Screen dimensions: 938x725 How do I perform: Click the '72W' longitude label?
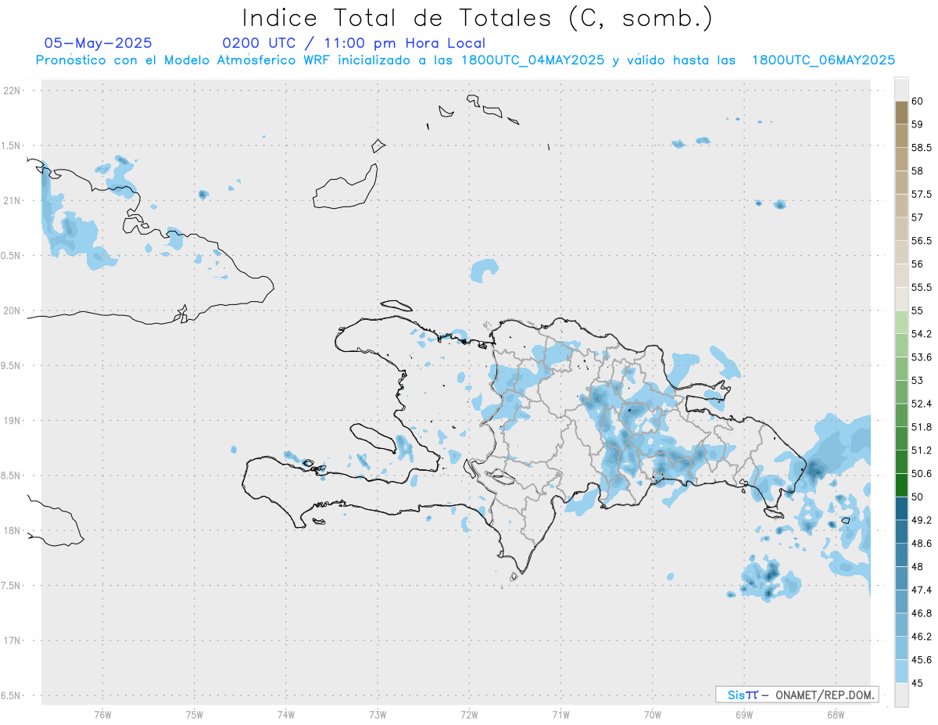click(x=469, y=714)
